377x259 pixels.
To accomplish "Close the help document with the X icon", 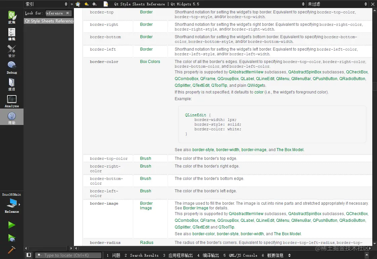I will tap(373, 4).
